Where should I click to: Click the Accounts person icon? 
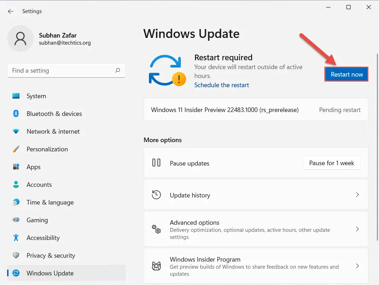(16, 184)
